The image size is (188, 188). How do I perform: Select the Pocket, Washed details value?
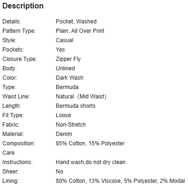76,22
